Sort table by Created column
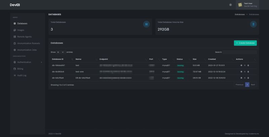269x137 pixels. coord(221,59)
